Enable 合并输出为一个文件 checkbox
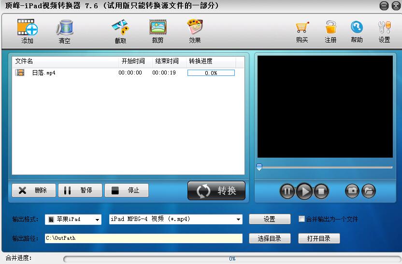This screenshot has height=264, width=402. point(302,219)
